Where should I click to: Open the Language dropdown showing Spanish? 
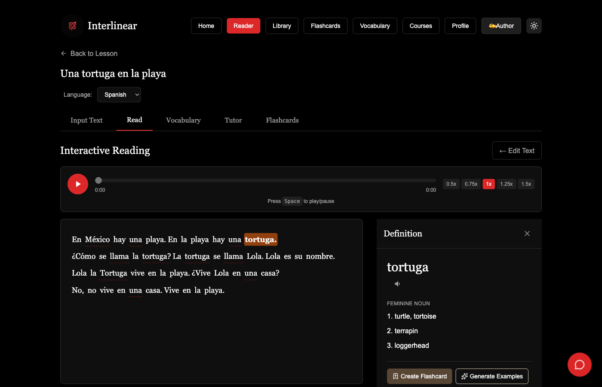point(119,95)
